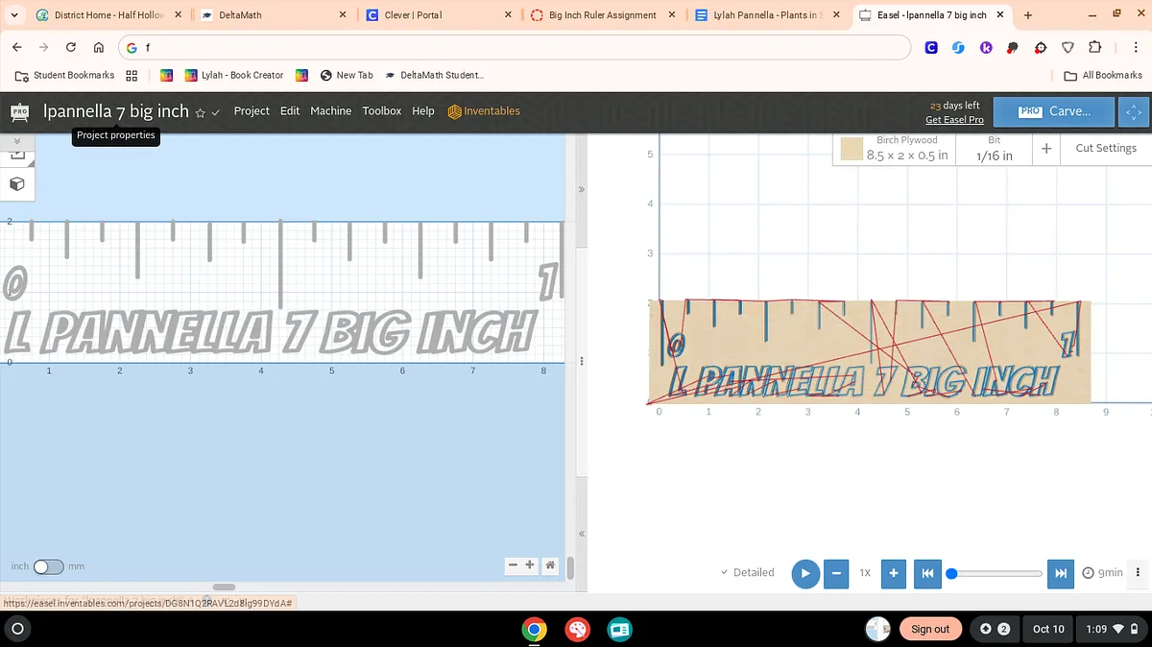Open the Help menu
Screen dimensions: 1152x647
[423, 111]
